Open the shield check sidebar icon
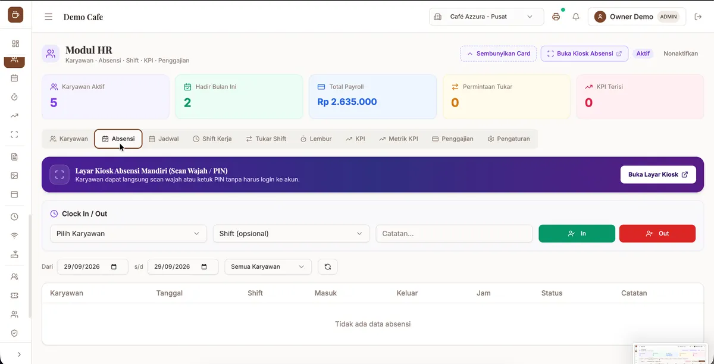This screenshot has width=714, height=364. pos(15,333)
